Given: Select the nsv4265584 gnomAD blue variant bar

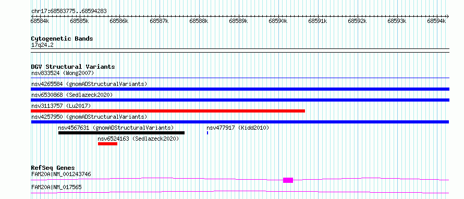Looking at the screenshot, I should [x=240, y=89].
